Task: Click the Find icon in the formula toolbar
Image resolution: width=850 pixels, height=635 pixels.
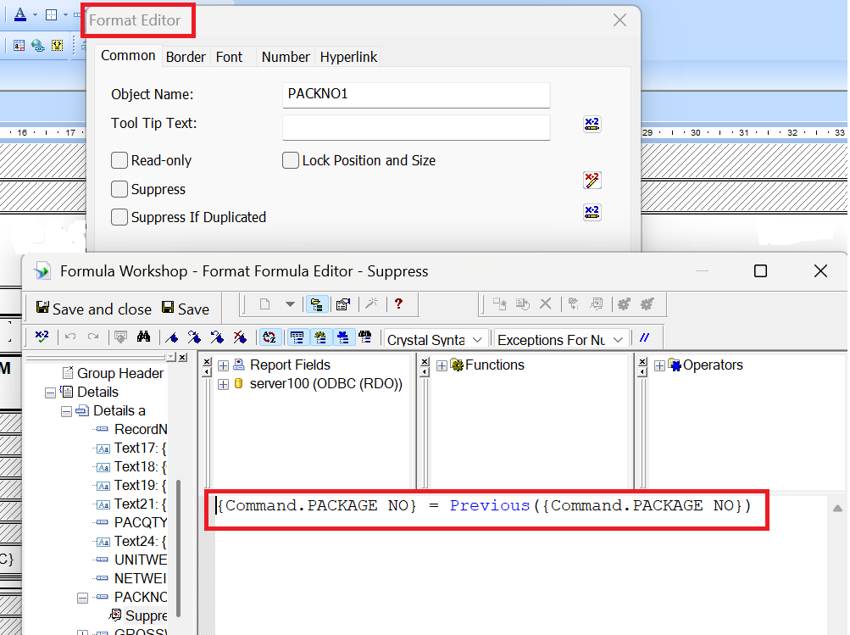Action: point(144,337)
